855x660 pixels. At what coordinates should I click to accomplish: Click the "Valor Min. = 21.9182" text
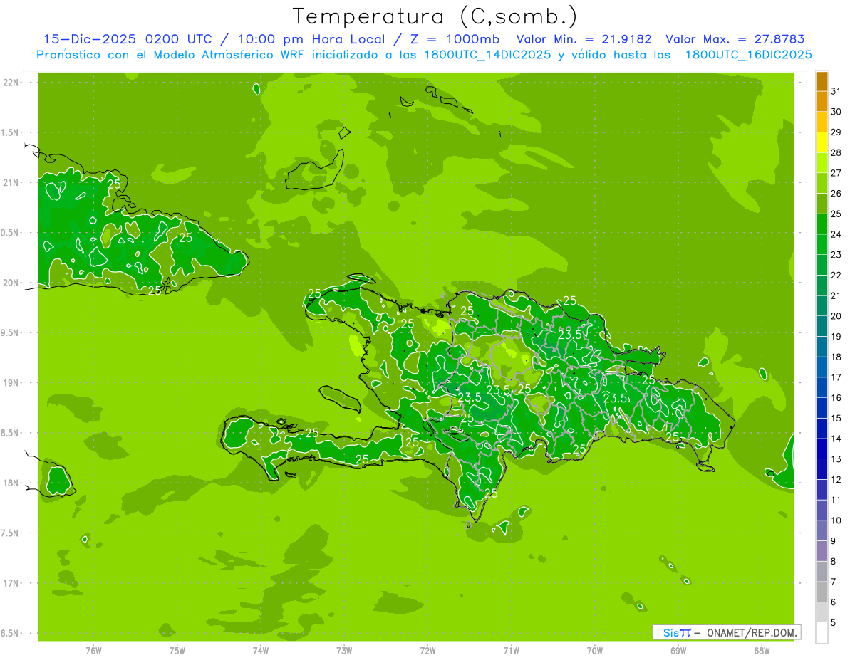584,39
